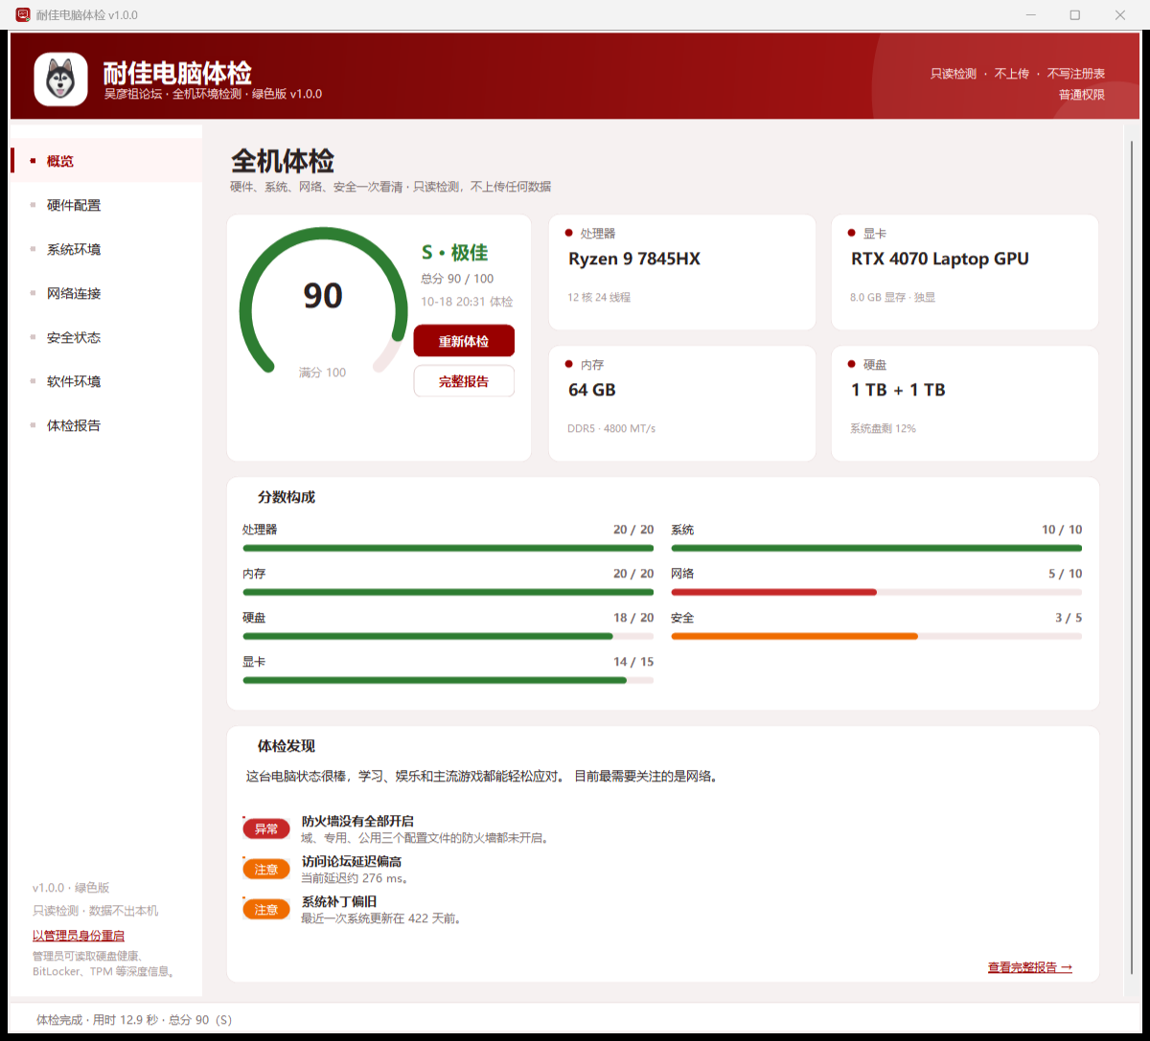Click the 注意 badge beside 系统补丁偏旧
This screenshot has width=1150, height=1041.
click(266, 910)
